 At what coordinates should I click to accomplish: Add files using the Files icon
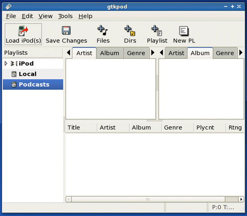[102, 30]
